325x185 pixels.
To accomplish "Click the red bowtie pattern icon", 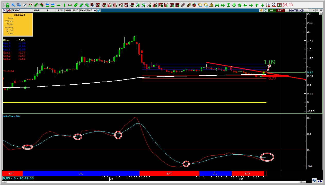I will (x=285, y=5).
